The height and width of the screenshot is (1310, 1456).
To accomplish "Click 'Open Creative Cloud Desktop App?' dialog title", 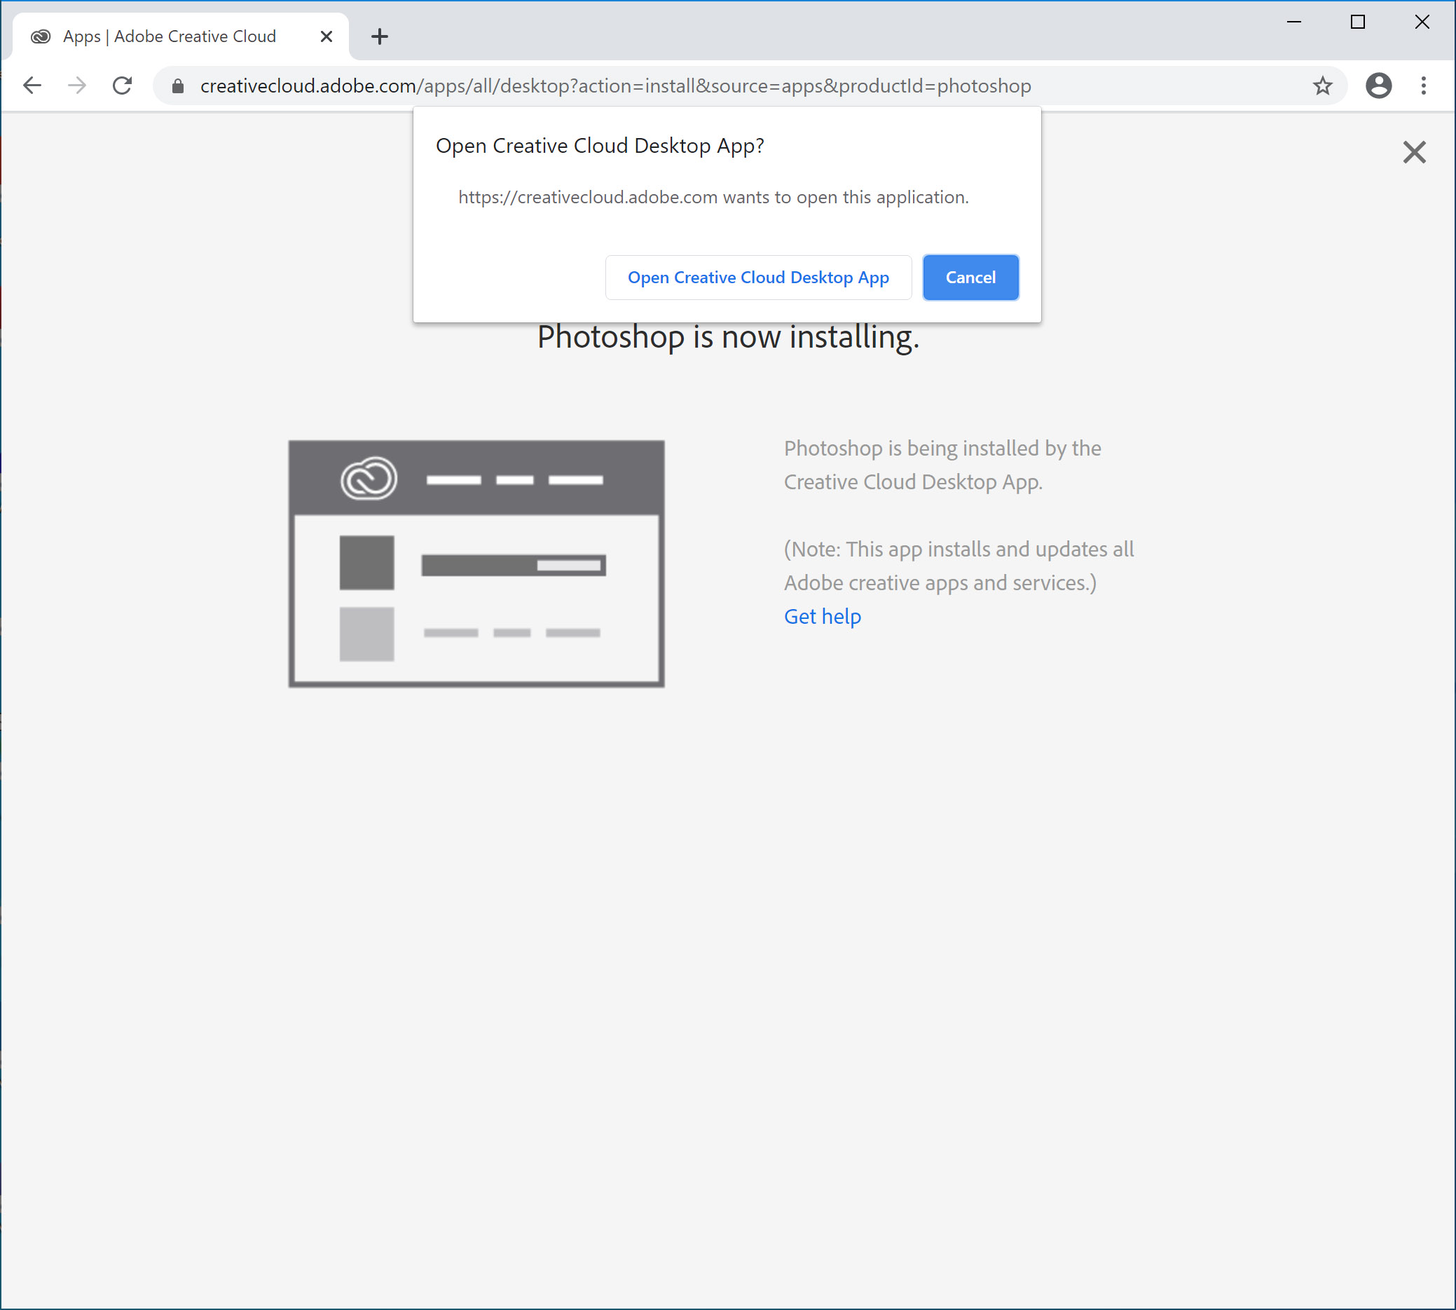I will (600, 146).
